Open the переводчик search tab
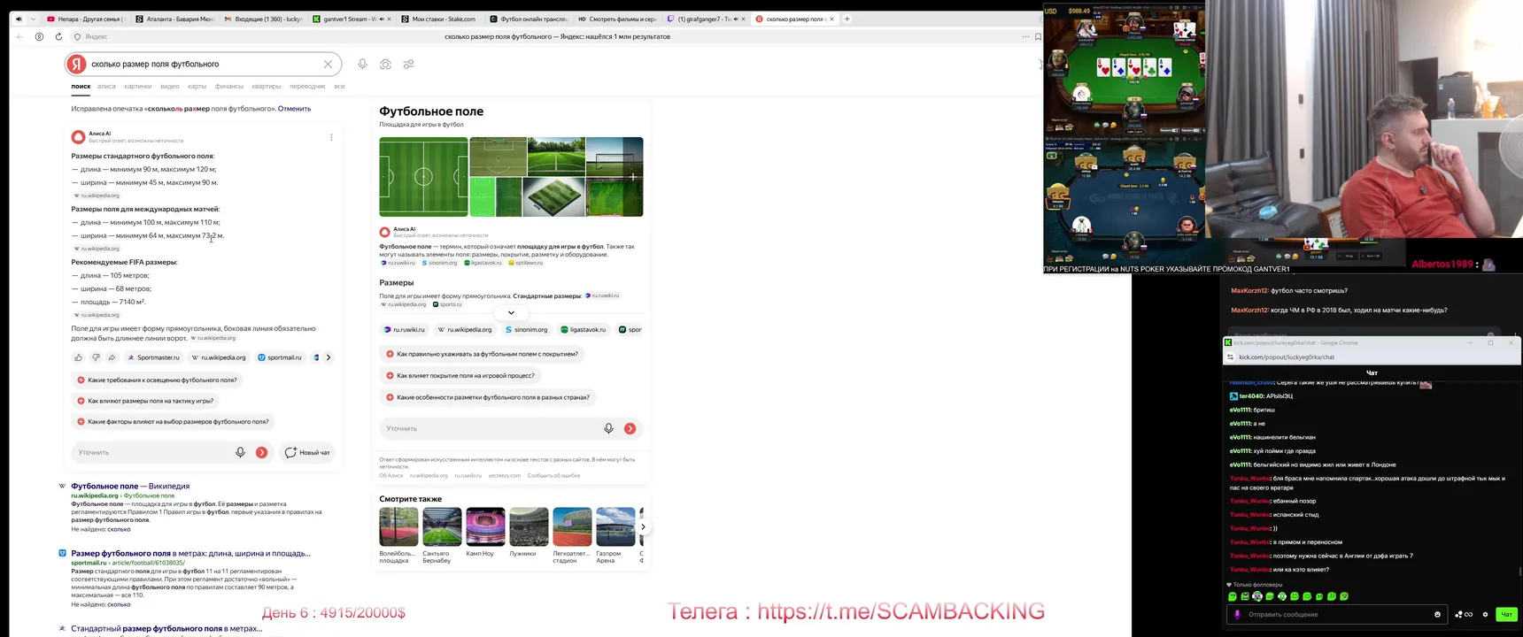The width and height of the screenshot is (1523, 637). (x=307, y=87)
